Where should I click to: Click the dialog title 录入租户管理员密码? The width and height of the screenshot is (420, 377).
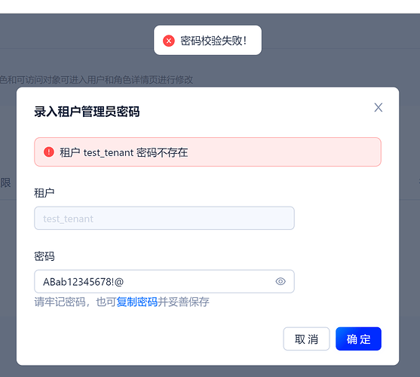pos(87,112)
